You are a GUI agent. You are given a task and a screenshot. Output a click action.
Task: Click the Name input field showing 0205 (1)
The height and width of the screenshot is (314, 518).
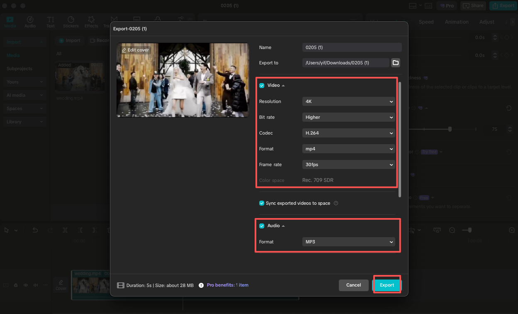pyautogui.click(x=352, y=47)
